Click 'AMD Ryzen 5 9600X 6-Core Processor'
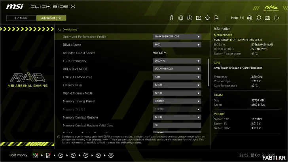288x162 pixels. (238, 68)
